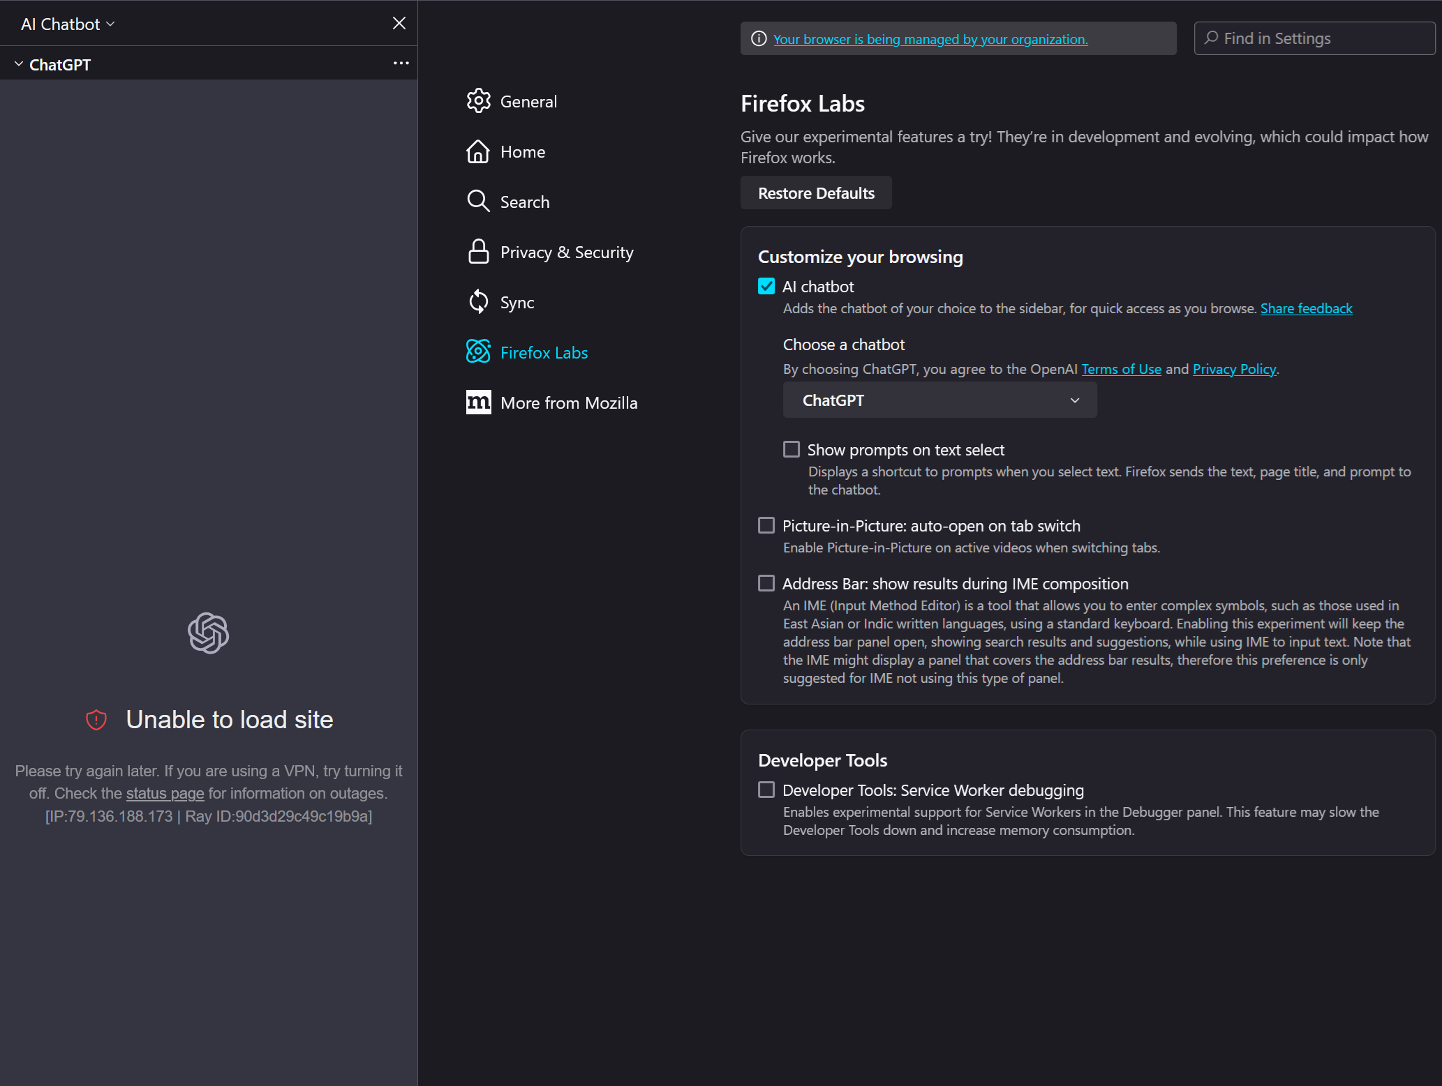The image size is (1442, 1086).
Task: Close the AI Chatbot sidebar
Action: coord(399,24)
